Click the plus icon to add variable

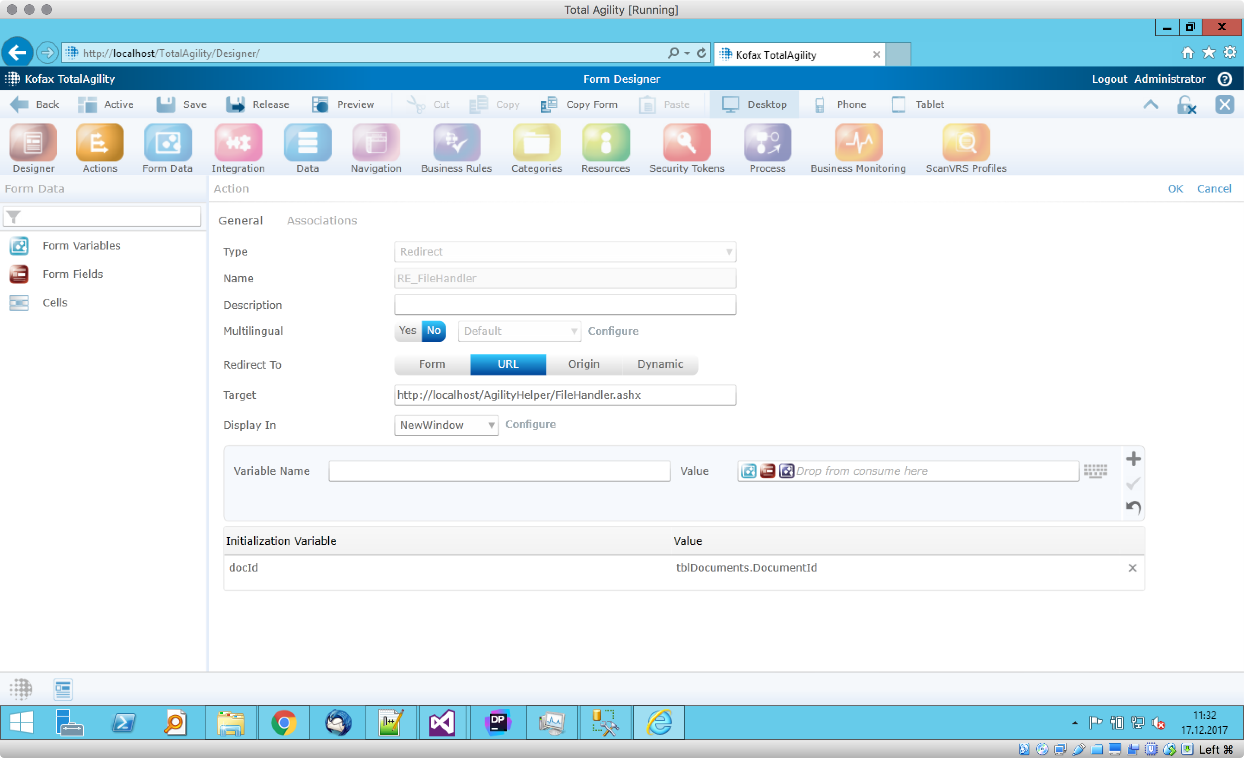tap(1133, 459)
